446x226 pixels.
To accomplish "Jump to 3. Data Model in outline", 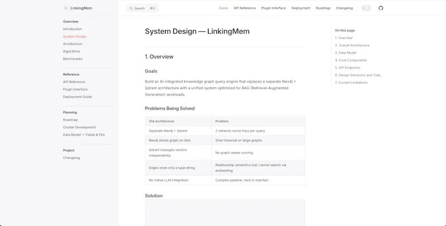I will (346, 52).
